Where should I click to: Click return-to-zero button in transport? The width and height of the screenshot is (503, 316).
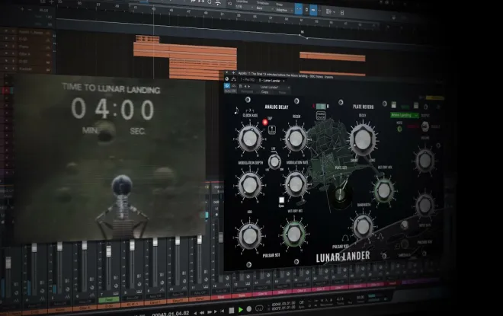tap(222, 311)
